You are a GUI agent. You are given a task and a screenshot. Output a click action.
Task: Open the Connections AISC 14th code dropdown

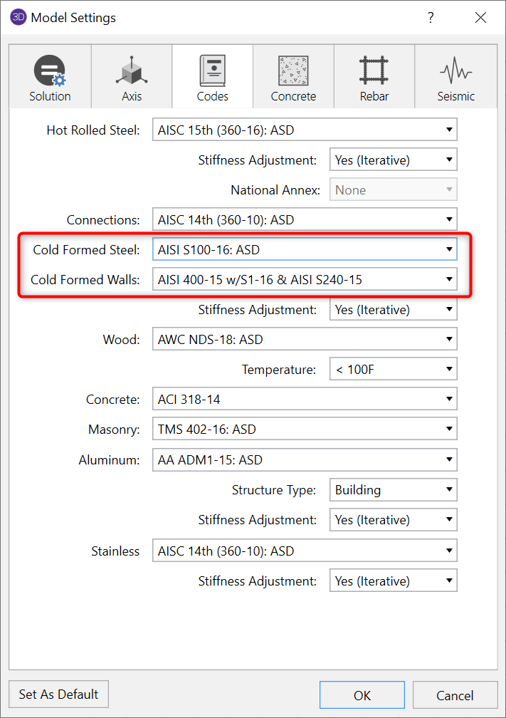[x=305, y=220]
